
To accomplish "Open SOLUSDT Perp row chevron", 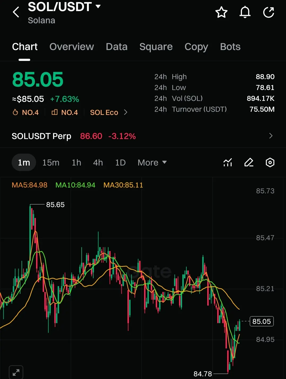I will tap(271, 136).
